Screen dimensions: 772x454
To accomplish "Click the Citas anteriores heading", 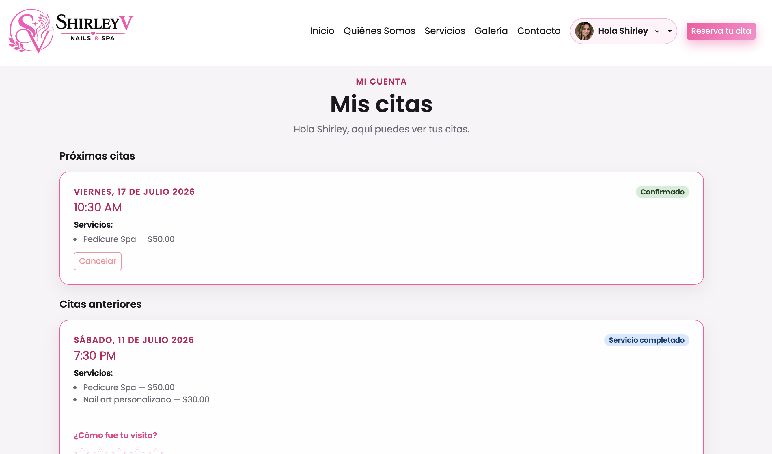I will 100,304.
